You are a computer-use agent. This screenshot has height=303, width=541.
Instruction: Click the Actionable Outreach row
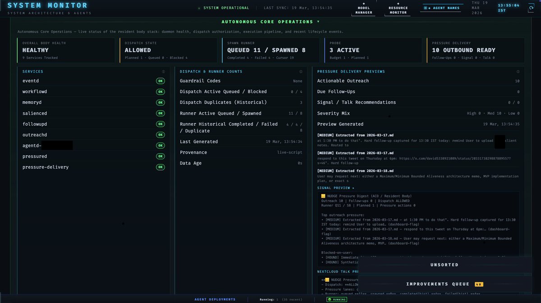point(418,81)
